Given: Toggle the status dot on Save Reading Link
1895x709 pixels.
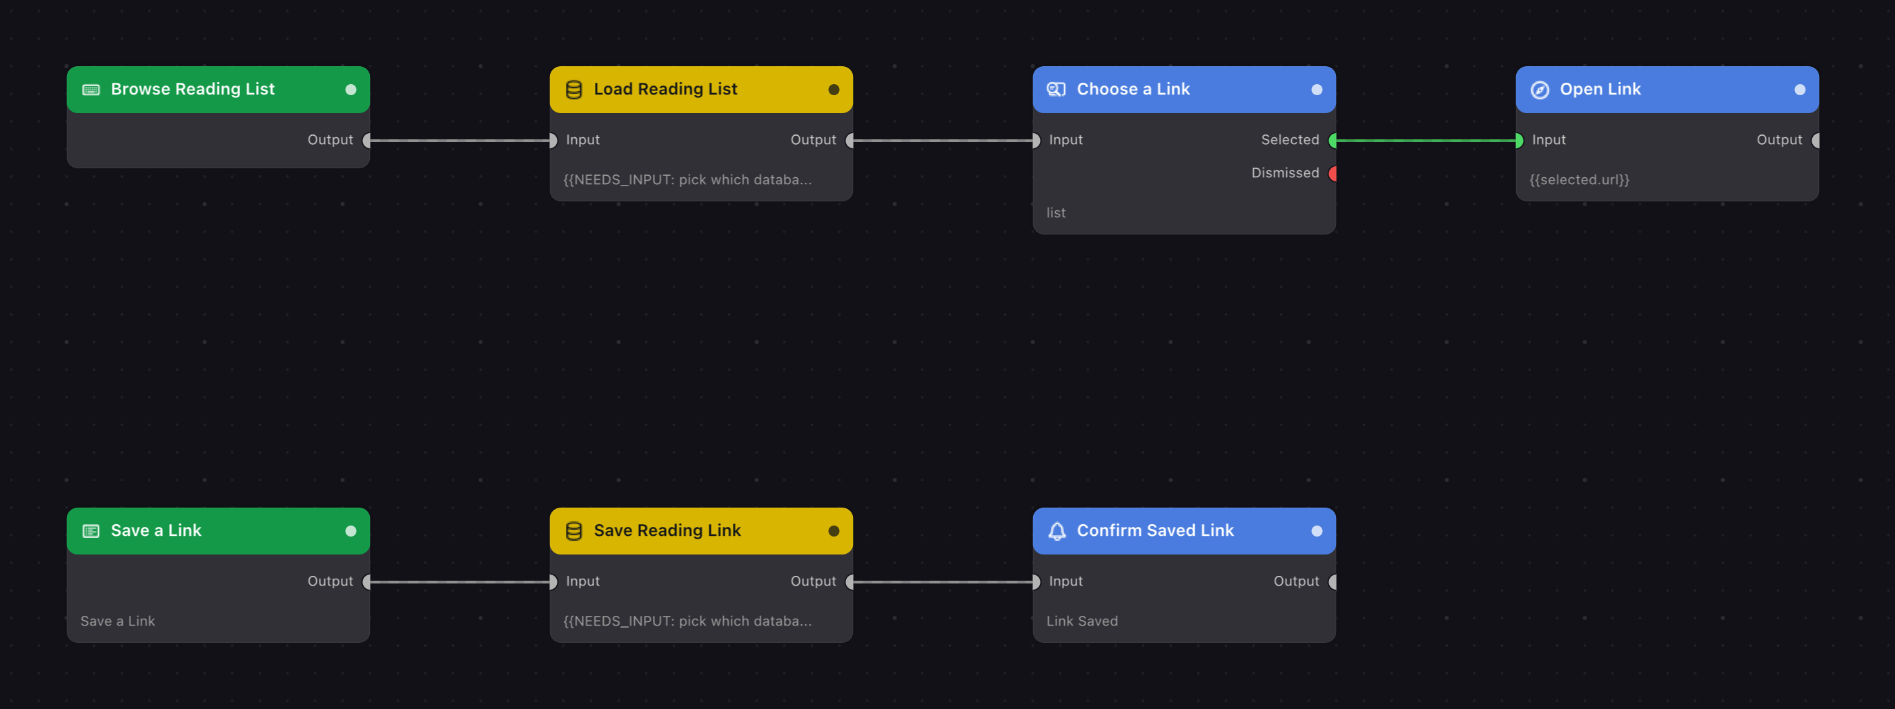Looking at the screenshot, I should (834, 531).
